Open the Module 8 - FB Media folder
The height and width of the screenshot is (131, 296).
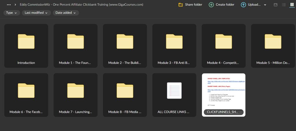tap(125, 95)
